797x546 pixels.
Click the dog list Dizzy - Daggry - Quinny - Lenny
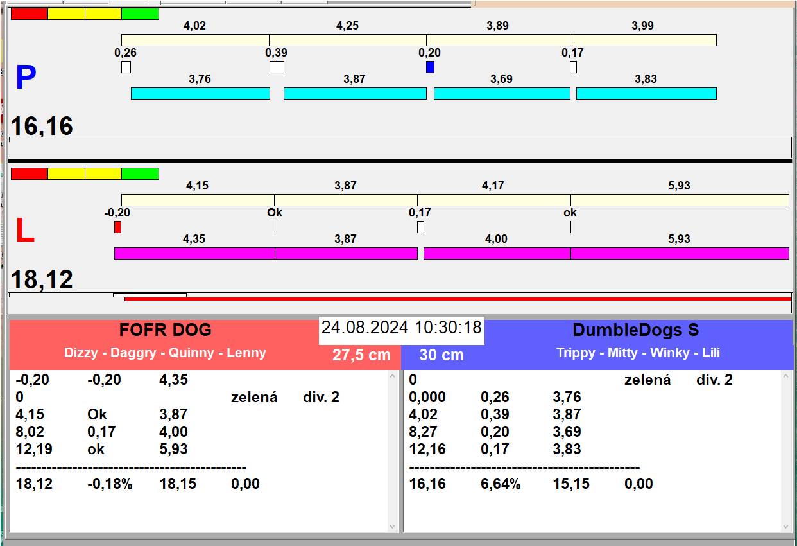tap(165, 353)
